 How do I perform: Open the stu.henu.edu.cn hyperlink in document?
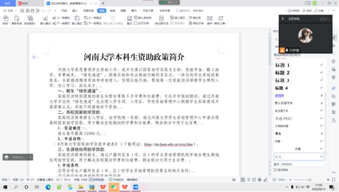[x=168, y=144]
